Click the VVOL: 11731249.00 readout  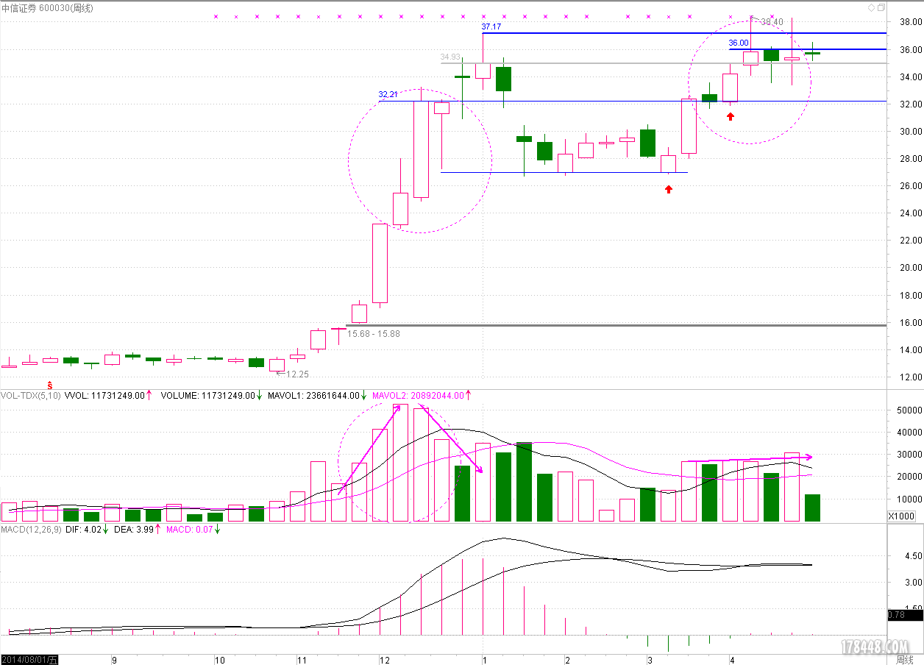pyautogui.click(x=105, y=396)
